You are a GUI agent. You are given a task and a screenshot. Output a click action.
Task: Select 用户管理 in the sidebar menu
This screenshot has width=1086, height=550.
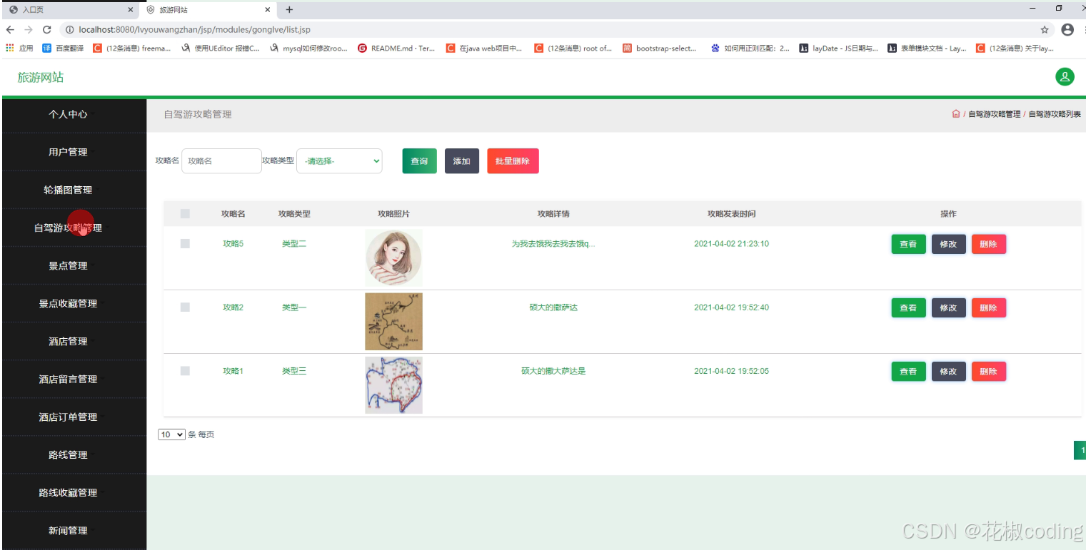point(68,151)
